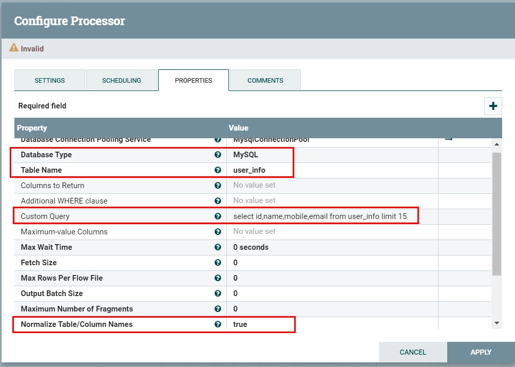Click the help icon for Maximum-value Columns
This screenshot has height=367, width=515.
(x=218, y=231)
